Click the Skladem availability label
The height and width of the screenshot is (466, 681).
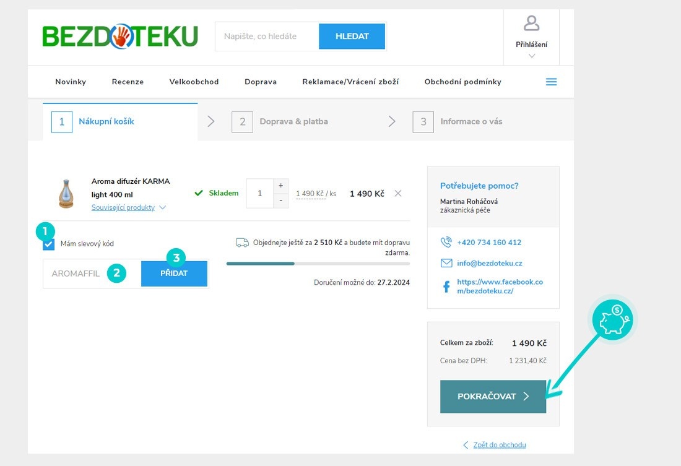[223, 193]
